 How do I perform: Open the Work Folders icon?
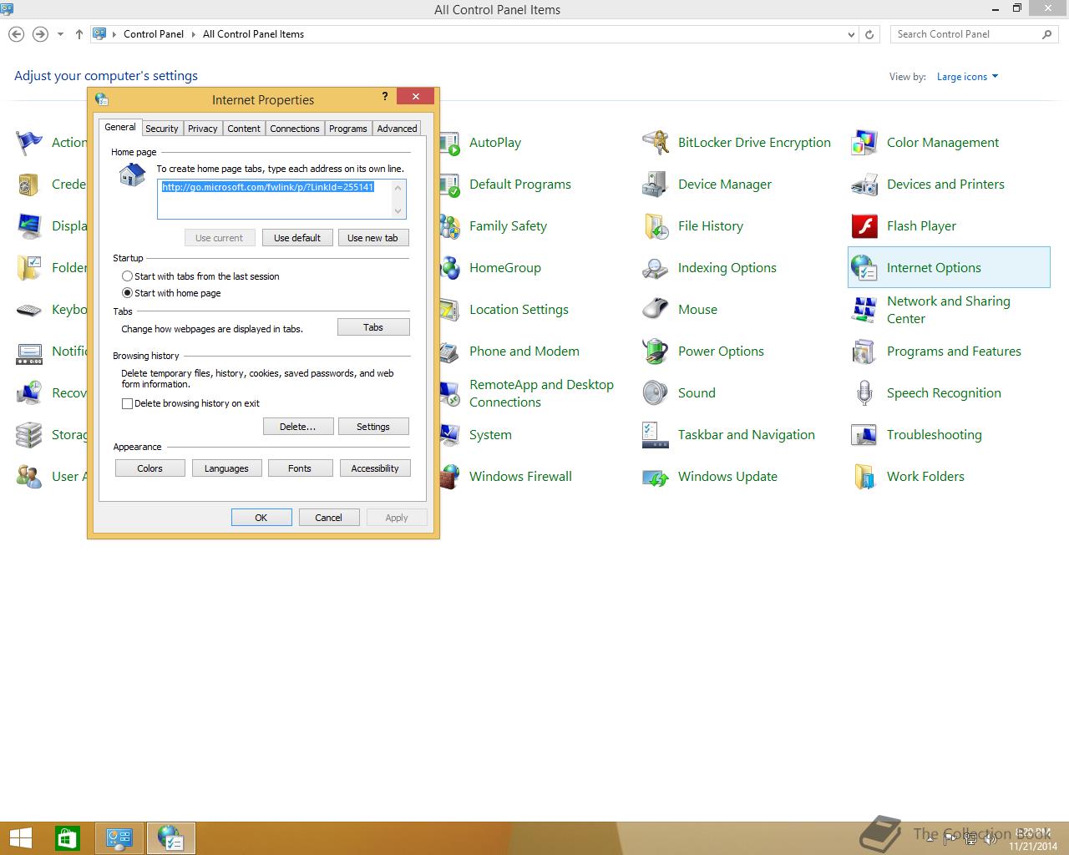click(864, 477)
